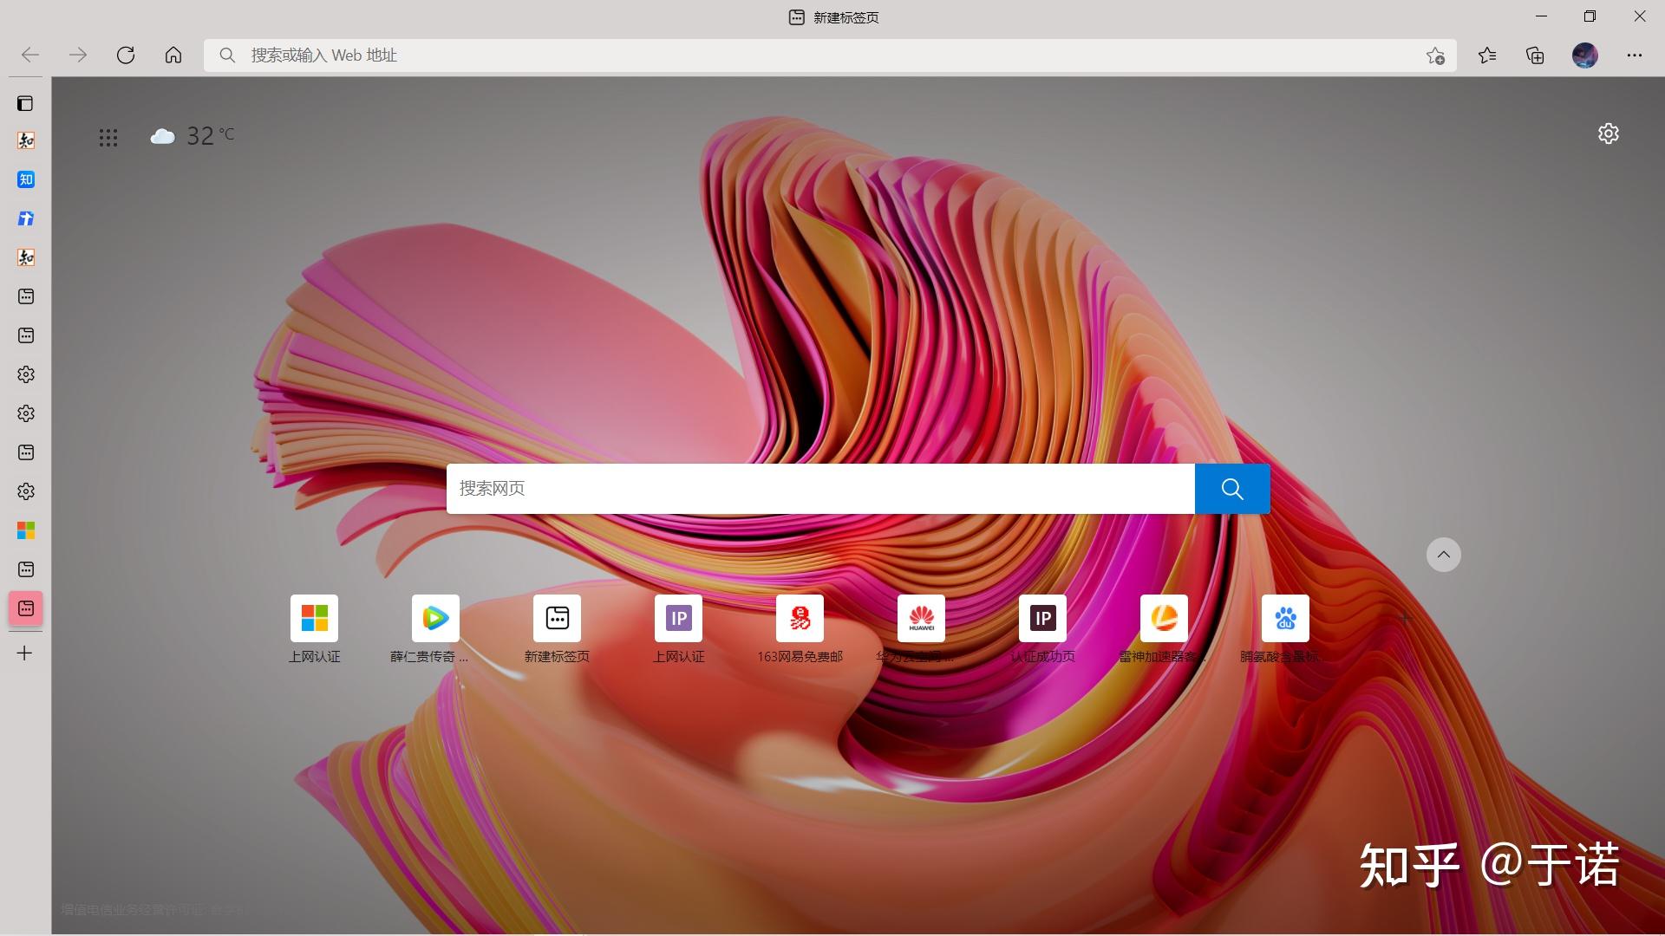Image resolution: width=1665 pixels, height=936 pixels.
Task: Open the Zhihu tab from the vertical tabs sidebar
Action: click(x=25, y=179)
